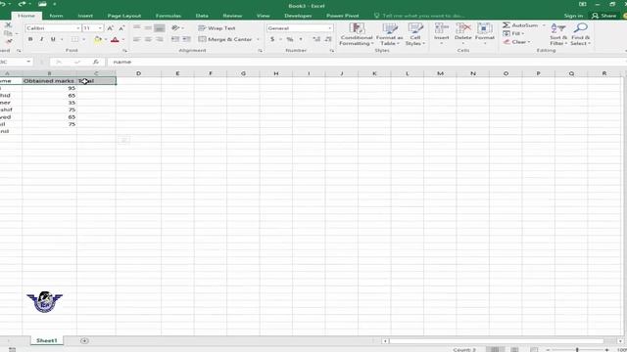Click Format cells icon
The image size is (627, 352).
click(485, 28)
